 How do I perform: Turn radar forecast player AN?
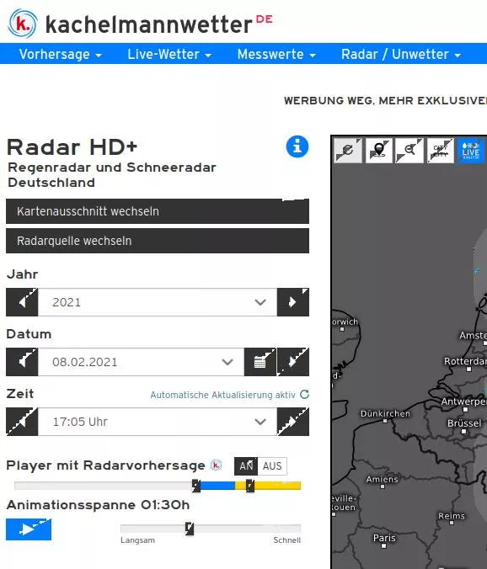pyautogui.click(x=246, y=466)
